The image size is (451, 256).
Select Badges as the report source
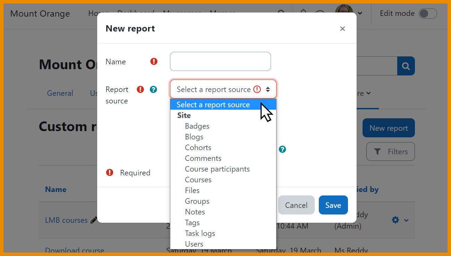tap(197, 126)
